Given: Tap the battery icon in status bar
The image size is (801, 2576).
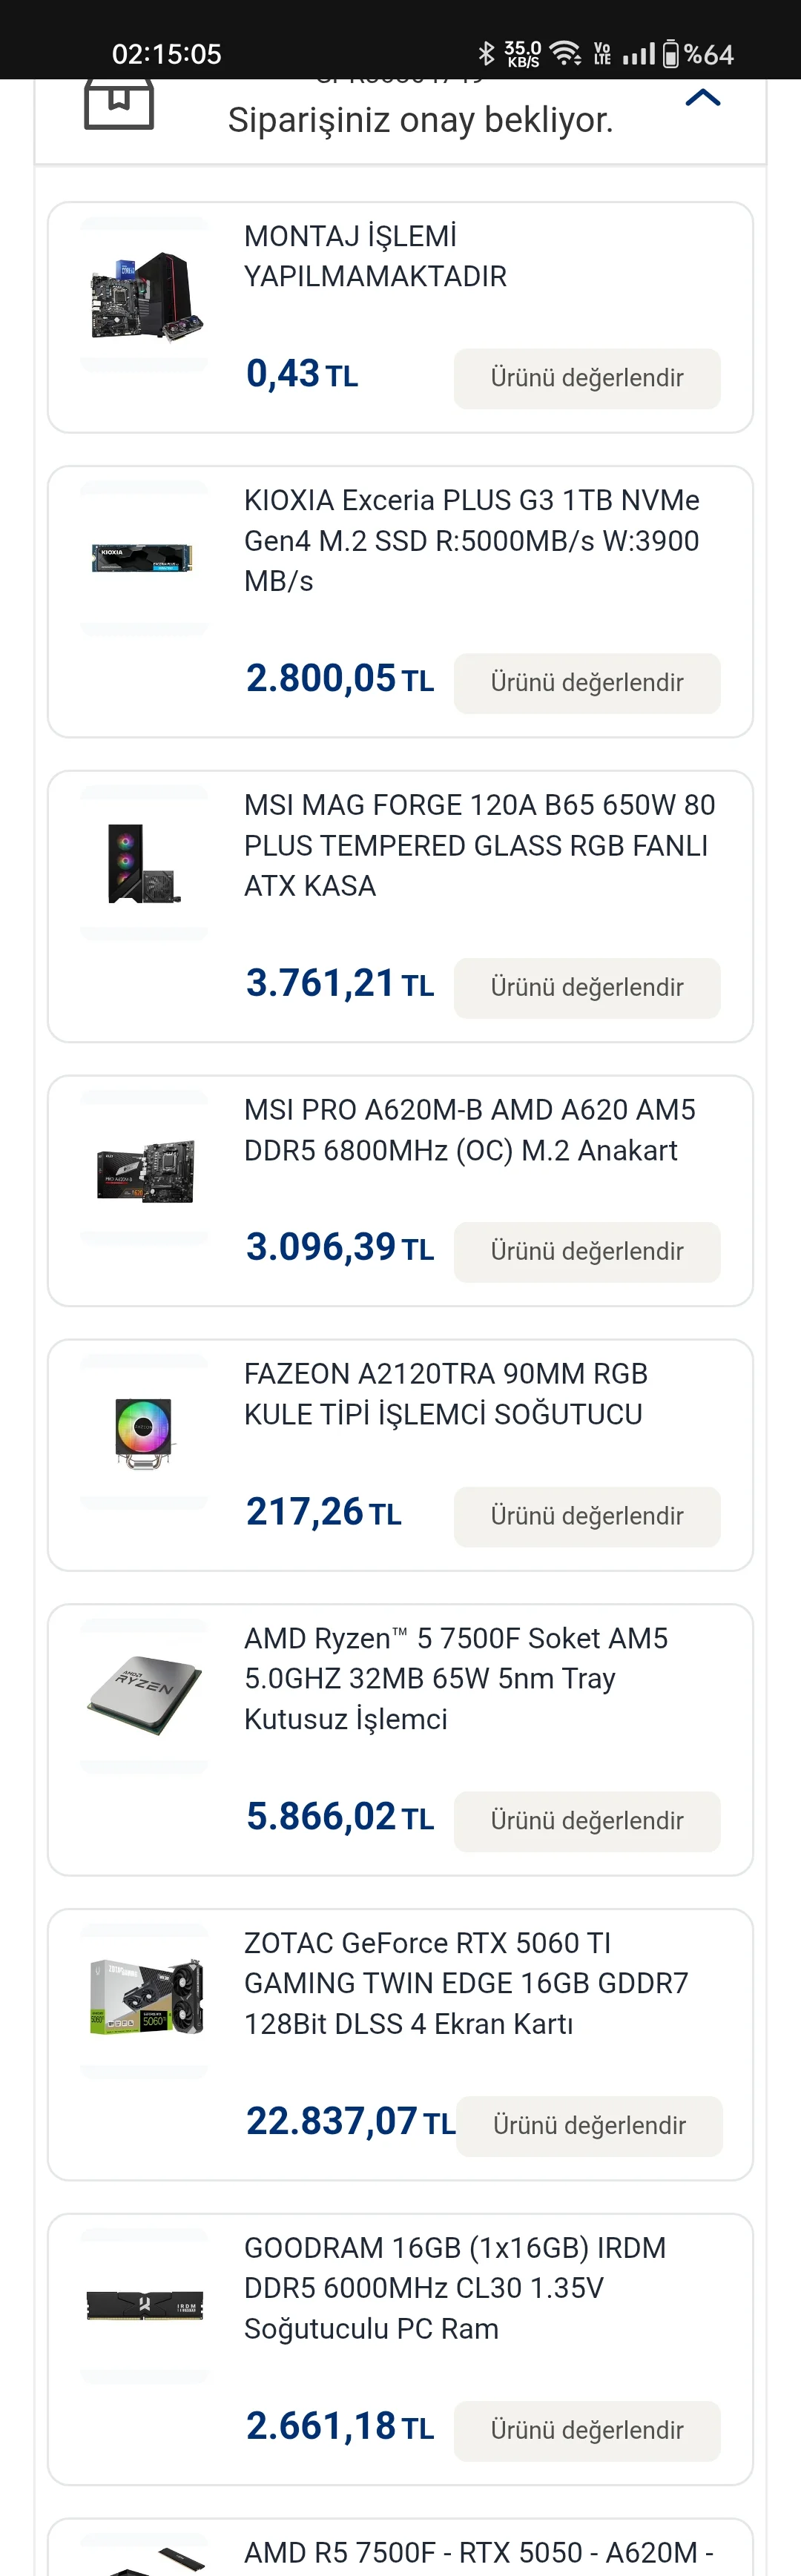Looking at the screenshot, I should [x=670, y=54].
